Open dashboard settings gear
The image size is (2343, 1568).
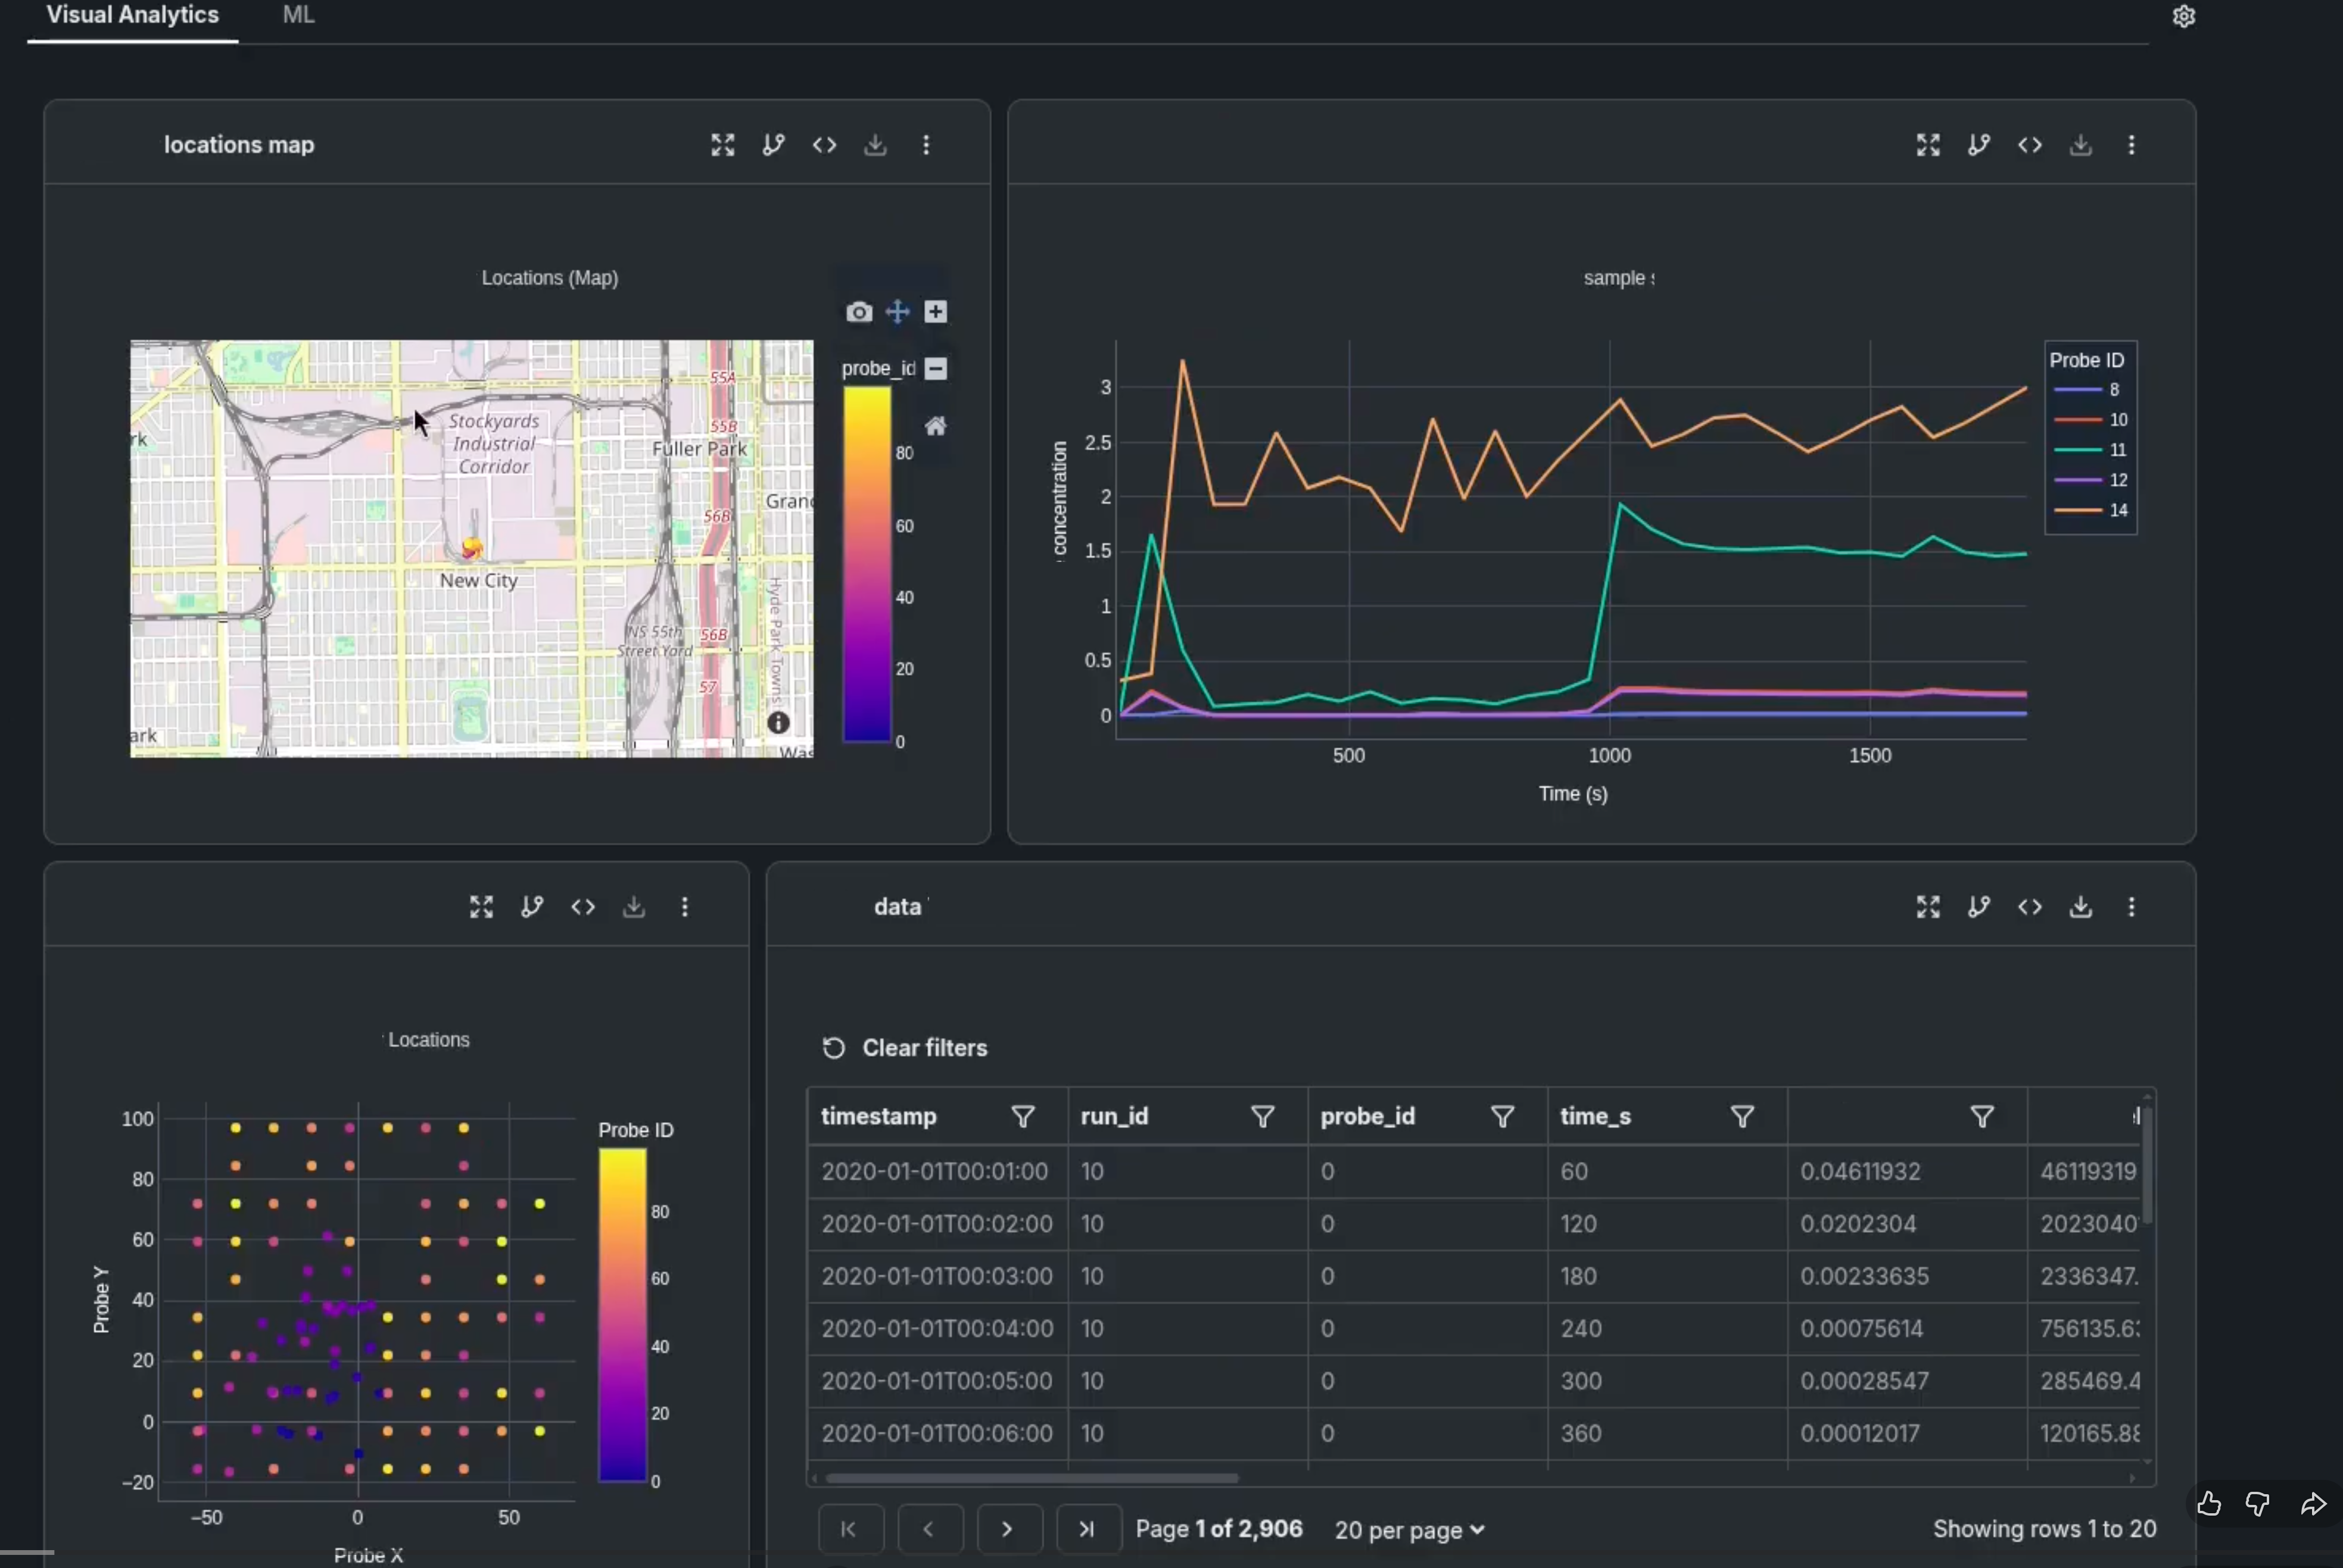pyautogui.click(x=2184, y=17)
